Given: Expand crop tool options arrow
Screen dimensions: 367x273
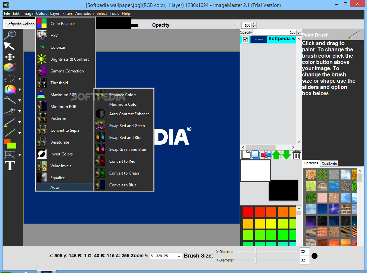Looking at the screenshot, I should (20, 154).
